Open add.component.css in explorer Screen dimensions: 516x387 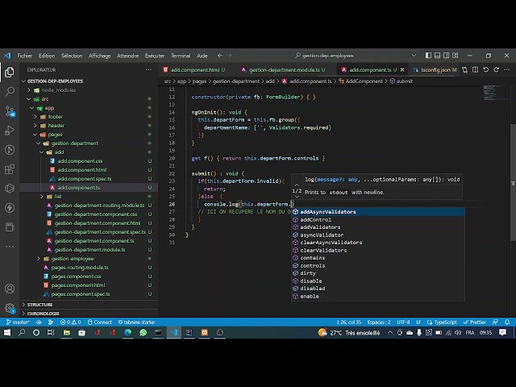[x=80, y=161]
